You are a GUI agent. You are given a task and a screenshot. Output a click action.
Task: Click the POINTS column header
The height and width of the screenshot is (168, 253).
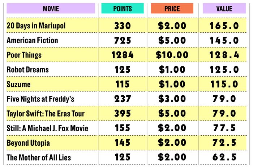tap(123, 8)
